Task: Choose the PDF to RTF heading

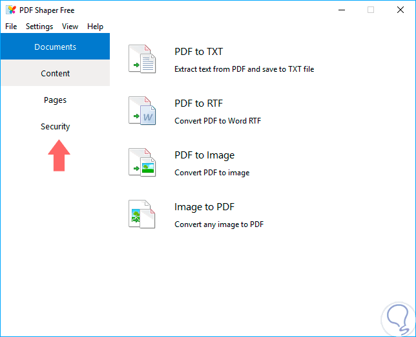Action: click(x=198, y=103)
